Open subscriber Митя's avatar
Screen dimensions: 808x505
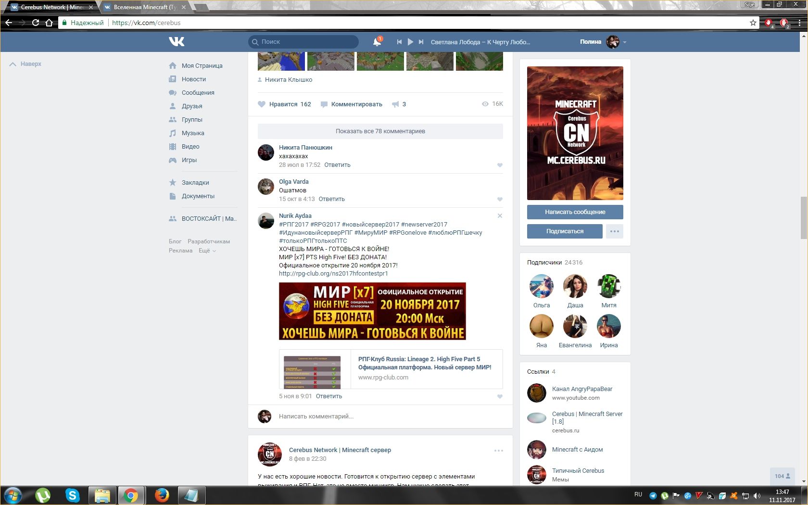(x=609, y=287)
